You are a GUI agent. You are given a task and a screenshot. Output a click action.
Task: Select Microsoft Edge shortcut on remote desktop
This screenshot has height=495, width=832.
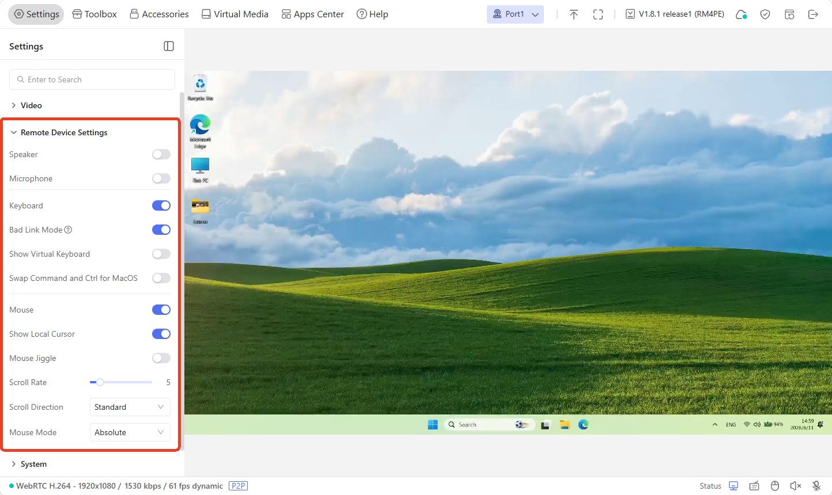(200, 131)
